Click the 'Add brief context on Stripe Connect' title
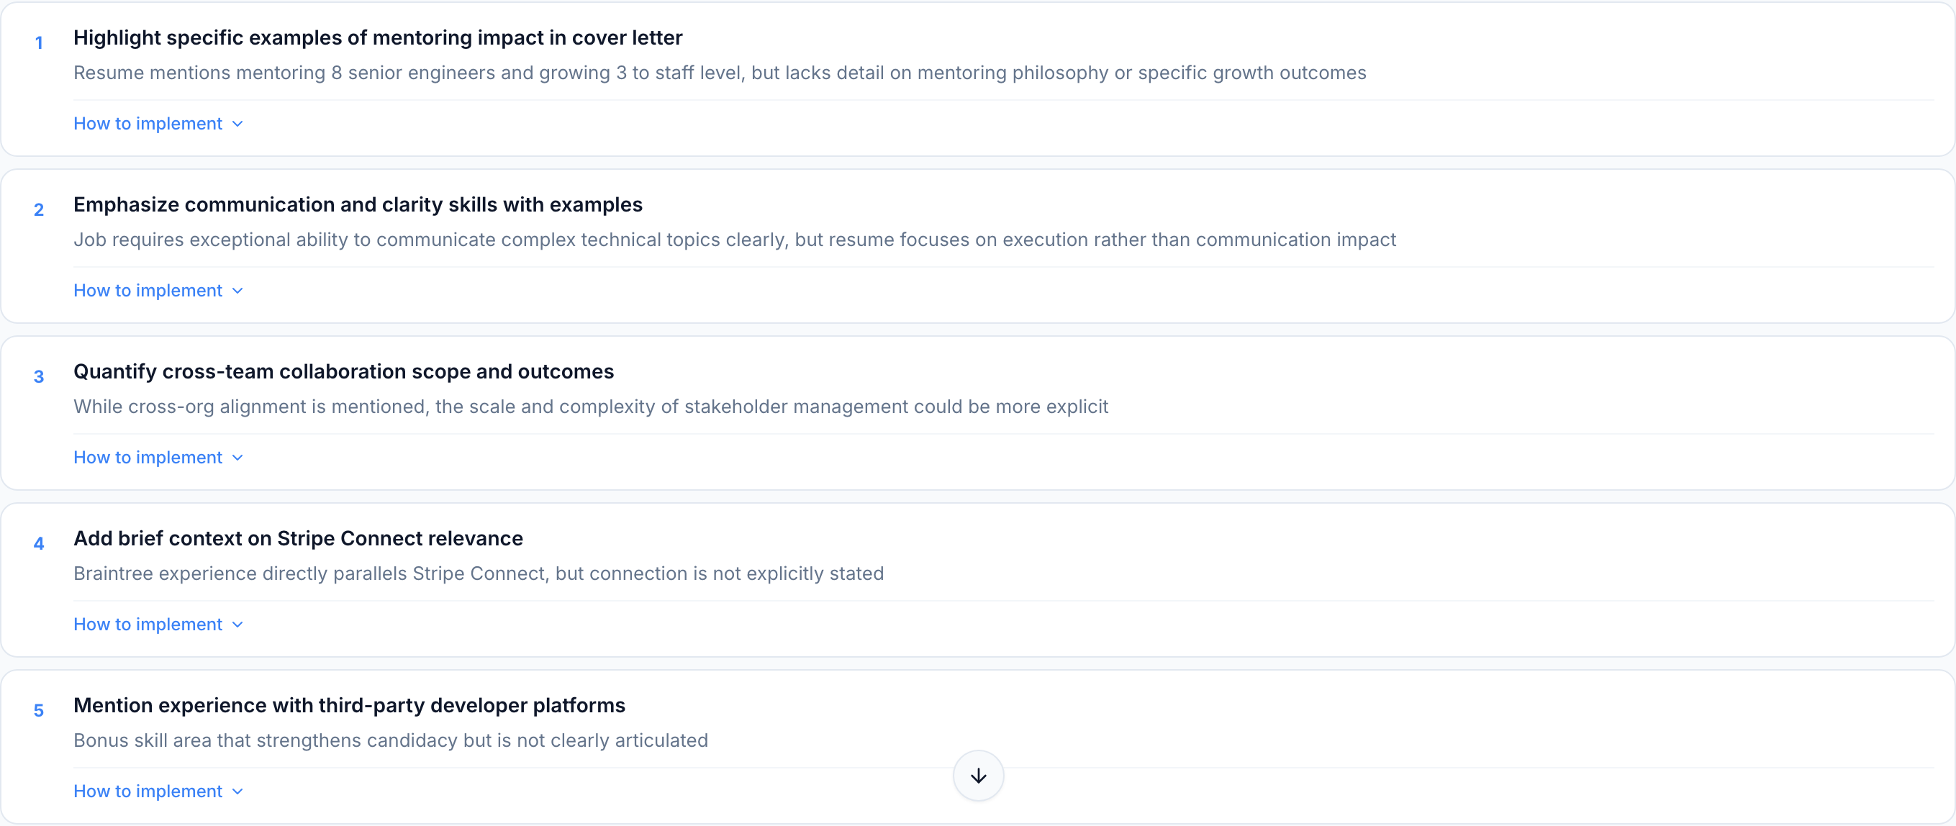The width and height of the screenshot is (1956, 826). pos(298,539)
